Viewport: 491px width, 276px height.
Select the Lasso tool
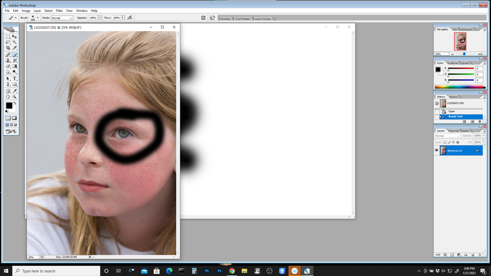pos(8,42)
